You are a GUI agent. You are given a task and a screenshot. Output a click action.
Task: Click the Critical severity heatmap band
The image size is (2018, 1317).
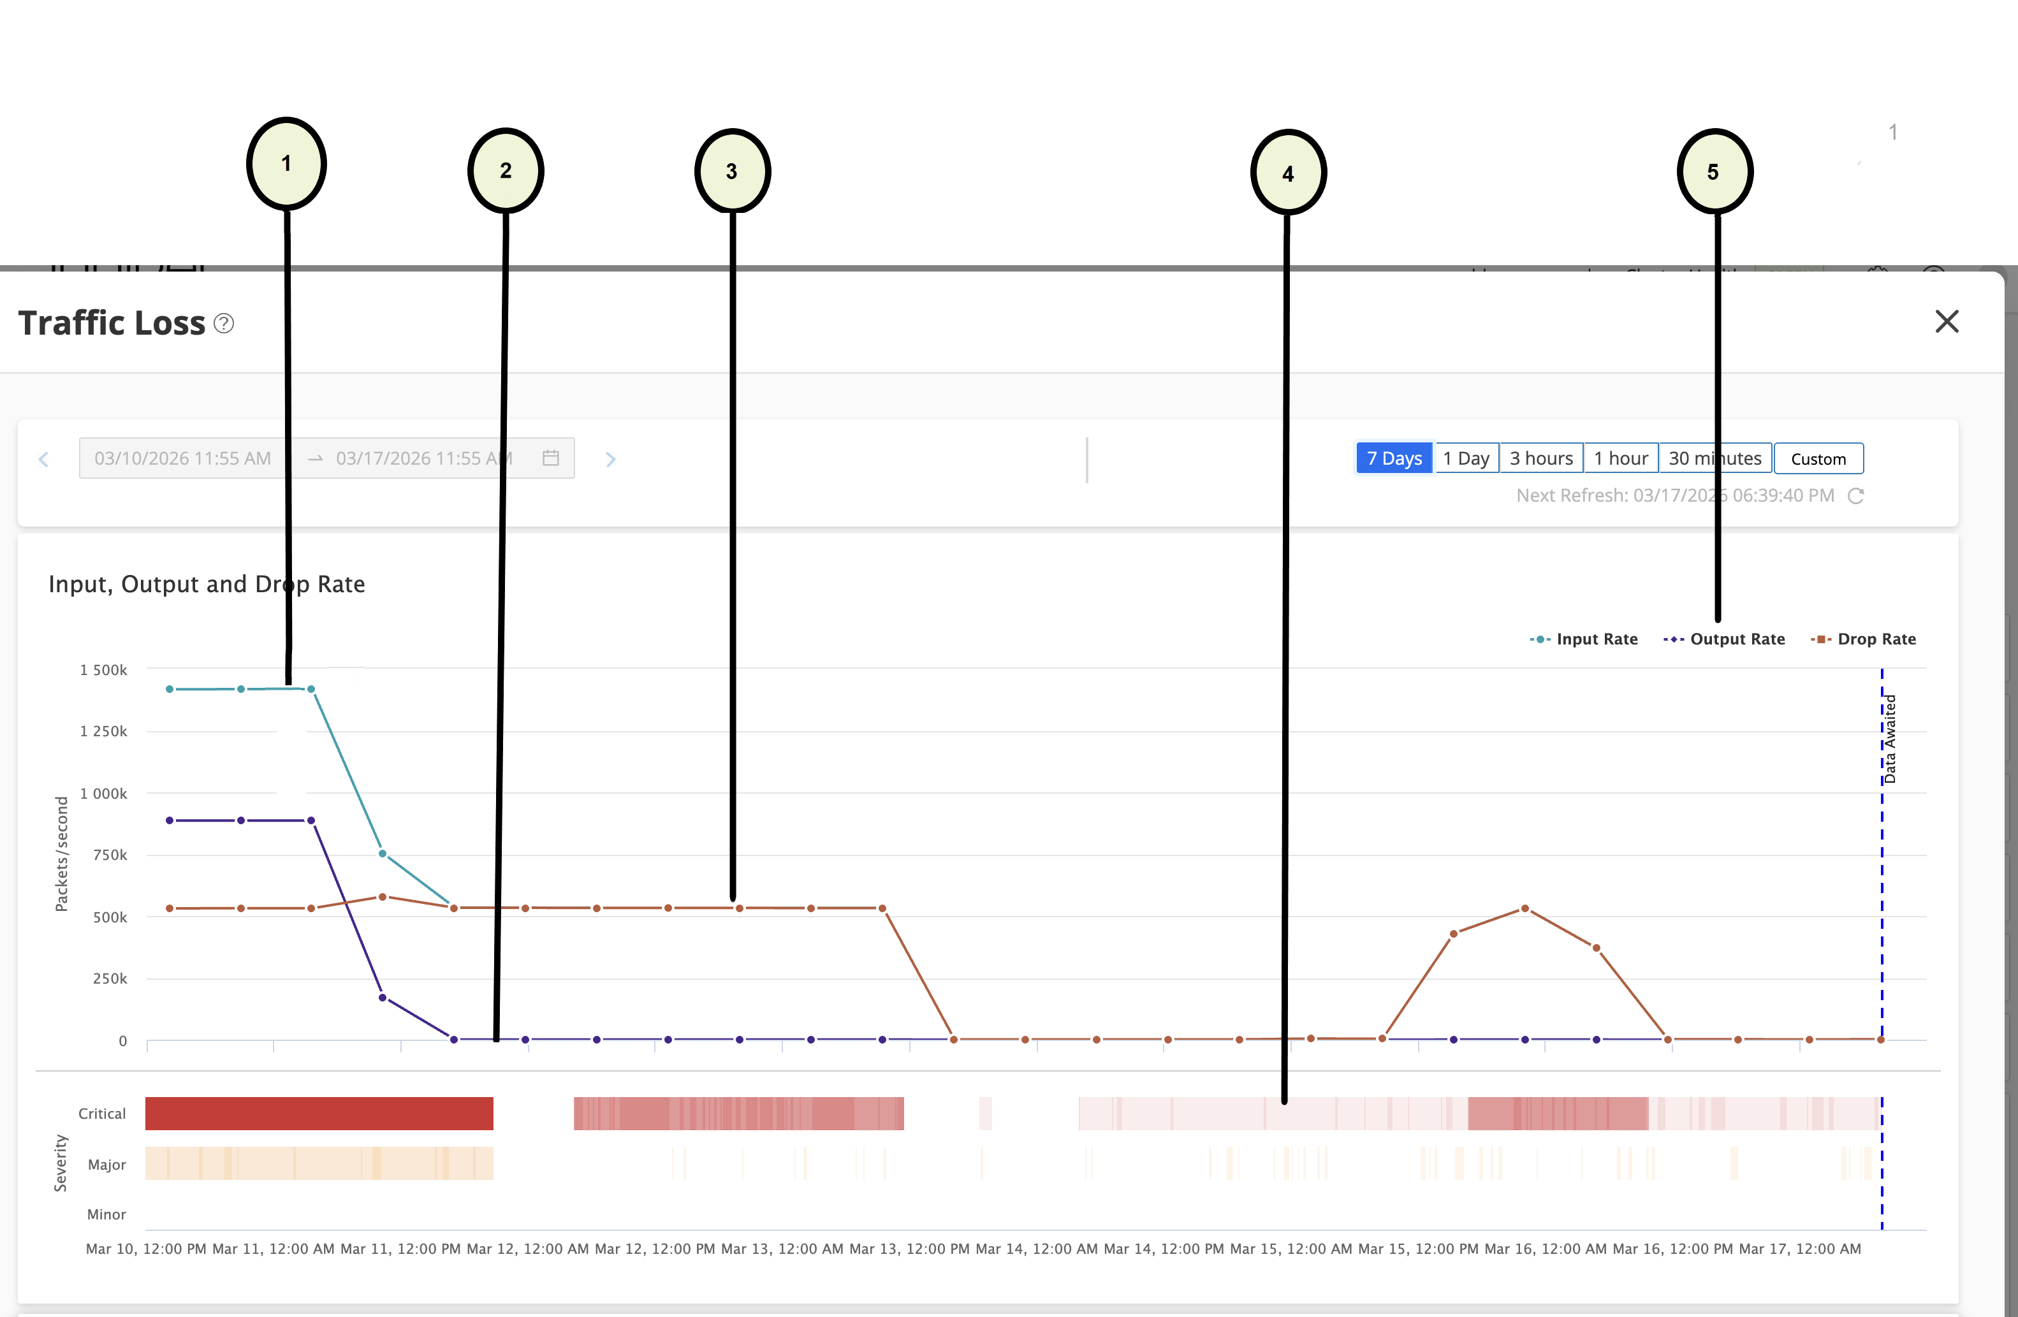[318, 1113]
